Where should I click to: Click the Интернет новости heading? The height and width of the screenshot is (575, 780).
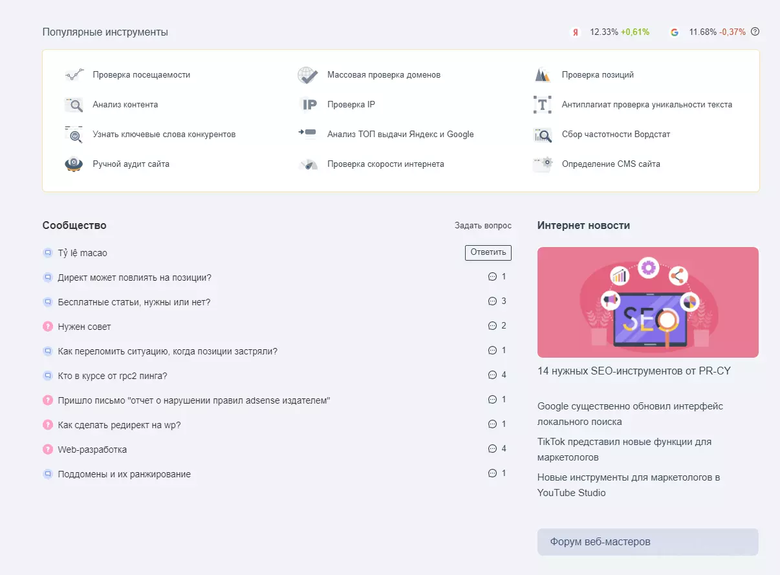pos(583,226)
